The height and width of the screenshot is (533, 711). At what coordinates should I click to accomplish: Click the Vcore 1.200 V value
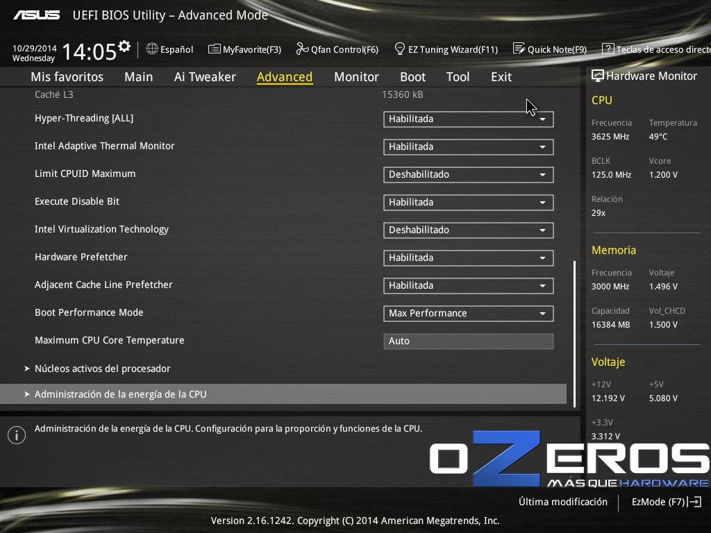click(663, 174)
